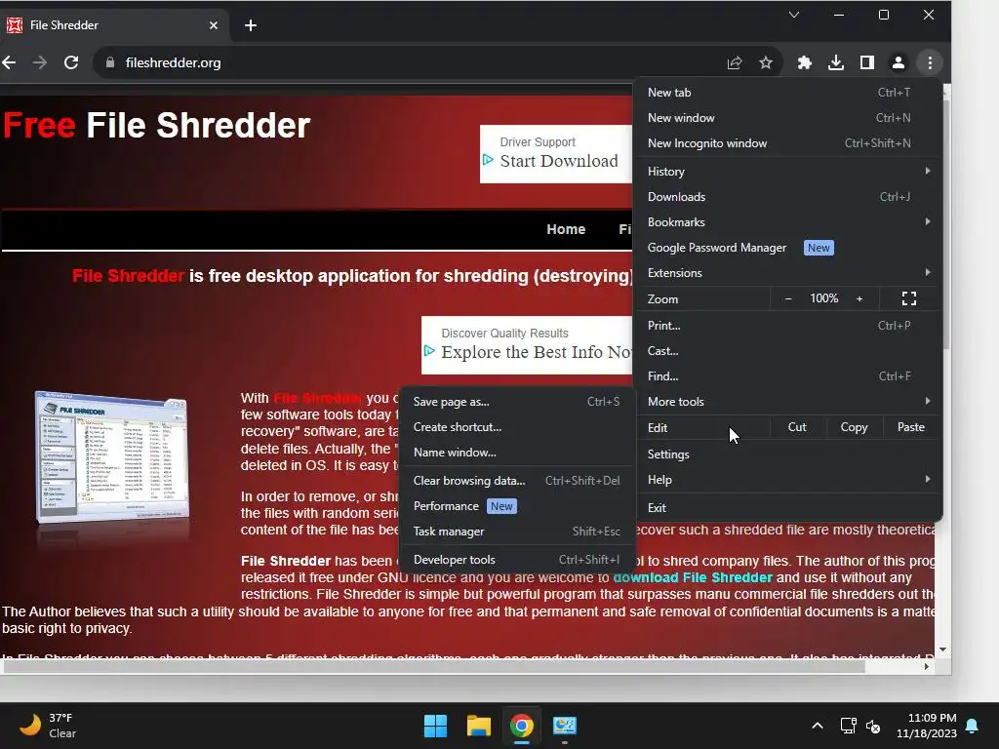The width and height of the screenshot is (999, 749).
Task: Click the tab search chevron
Action: tap(794, 15)
